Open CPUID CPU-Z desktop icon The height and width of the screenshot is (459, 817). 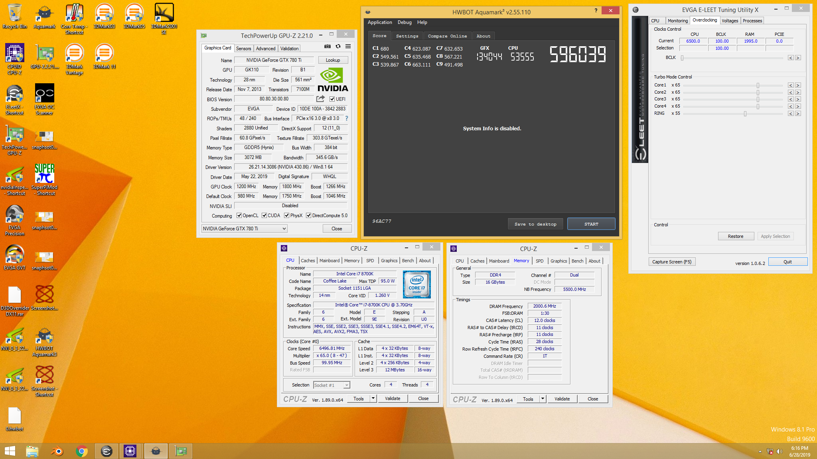pyautogui.click(x=15, y=59)
